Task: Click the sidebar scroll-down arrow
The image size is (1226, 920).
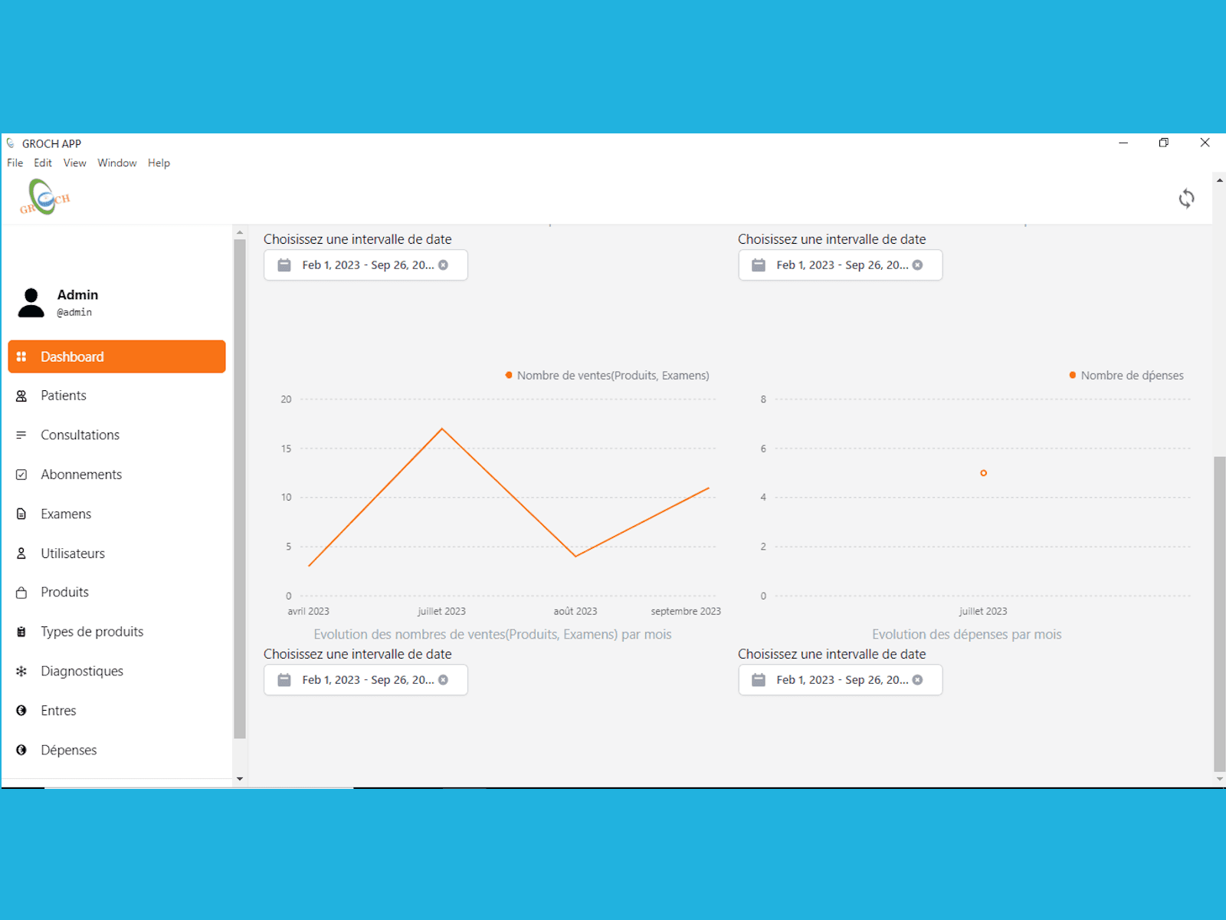Action: click(240, 779)
